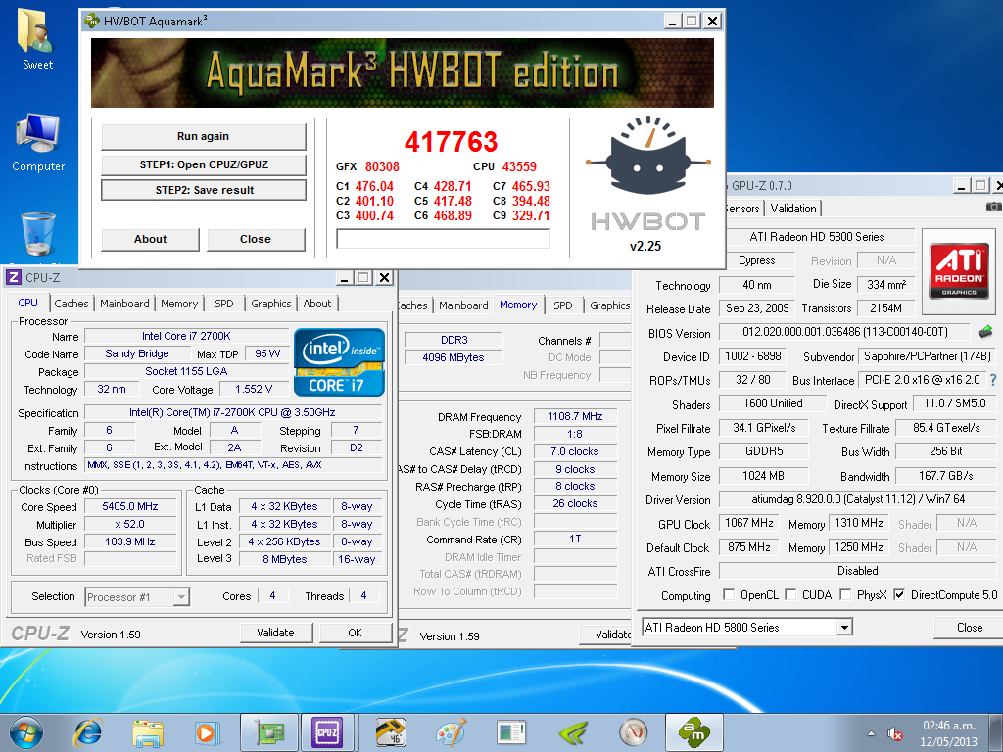1003x752 pixels.
Task: Open the Graphics tab in front CPU-Z
Action: click(270, 304)
